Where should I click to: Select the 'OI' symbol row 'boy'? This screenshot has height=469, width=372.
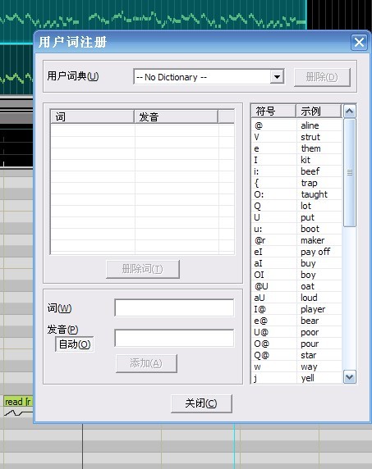[296, 275]
